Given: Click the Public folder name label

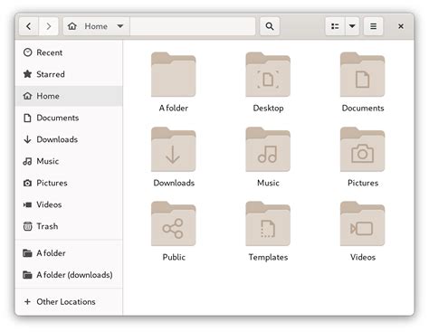Looking at the screenshot, I should [174, 257].
